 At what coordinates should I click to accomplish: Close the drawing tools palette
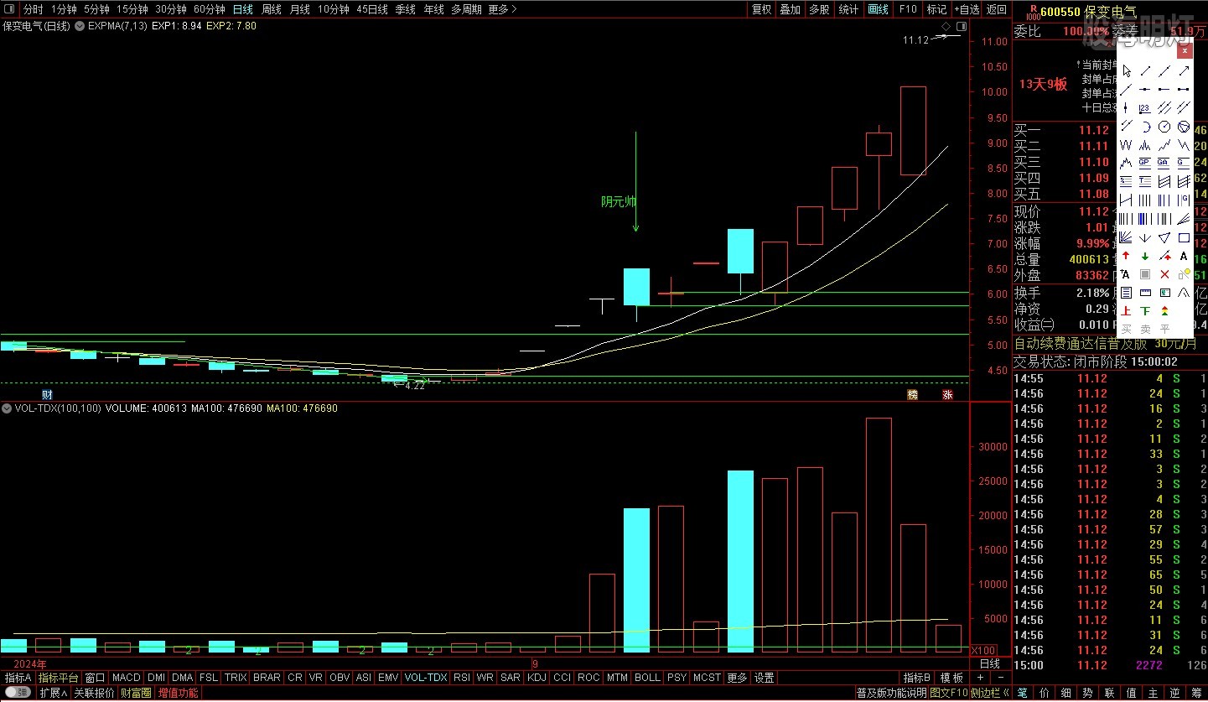point(1185,51)
